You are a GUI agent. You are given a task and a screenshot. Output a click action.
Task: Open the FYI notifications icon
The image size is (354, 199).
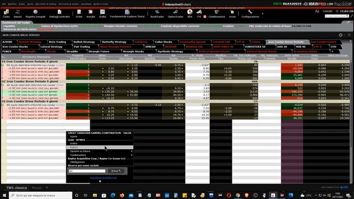pos(199,13)
